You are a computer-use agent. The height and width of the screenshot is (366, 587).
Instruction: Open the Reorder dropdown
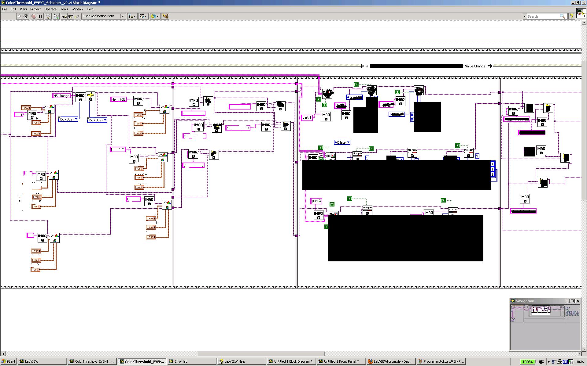tap(155, 16)
